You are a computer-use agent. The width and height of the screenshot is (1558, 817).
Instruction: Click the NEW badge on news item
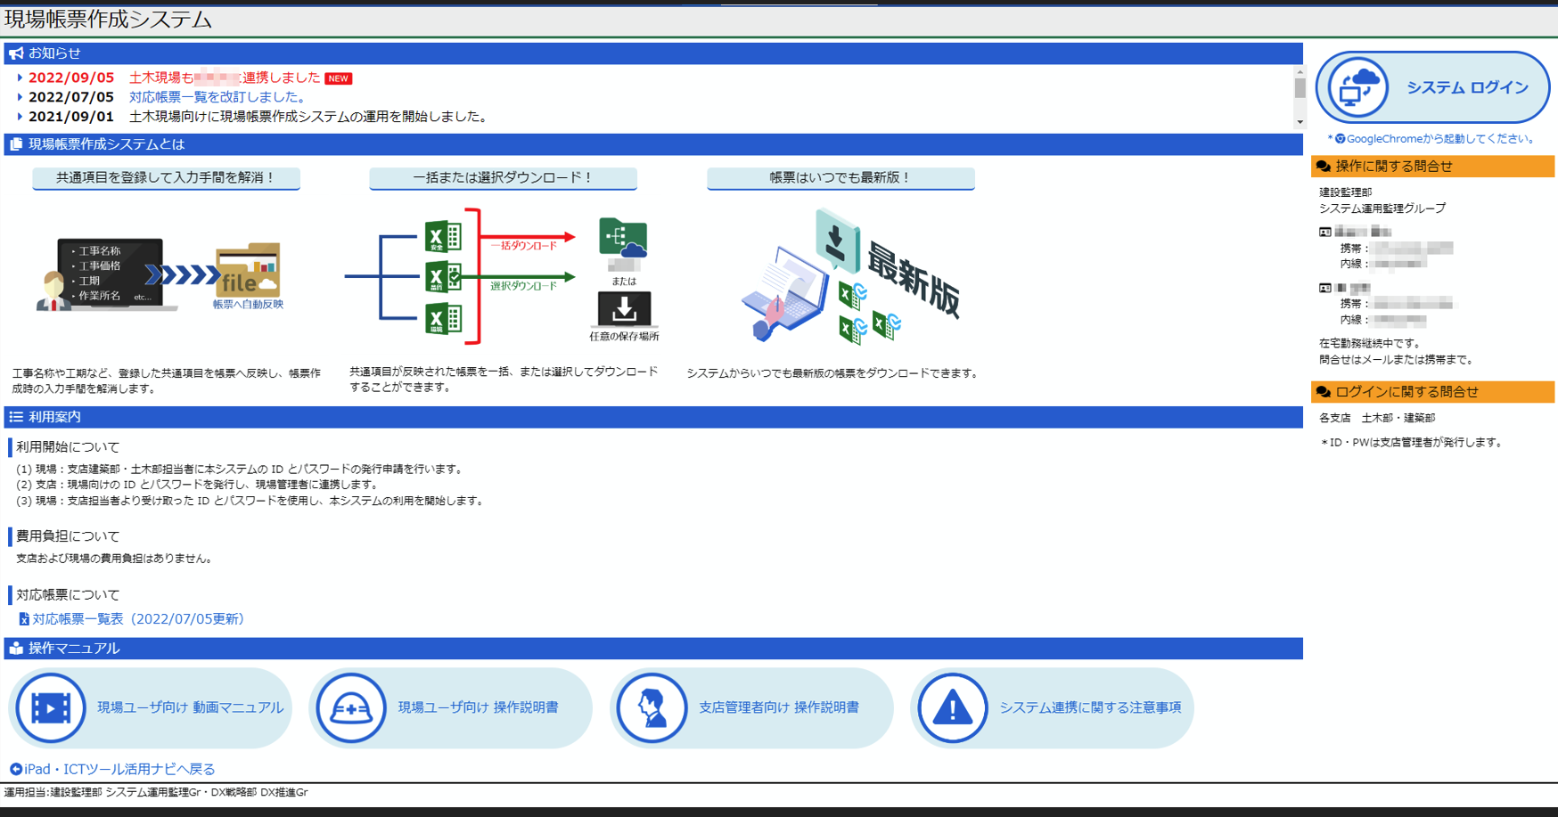(x=339, y=78)
